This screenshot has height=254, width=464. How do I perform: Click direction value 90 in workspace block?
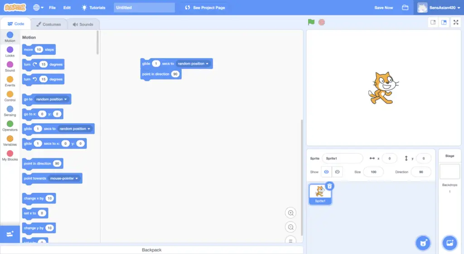point(175,74)
